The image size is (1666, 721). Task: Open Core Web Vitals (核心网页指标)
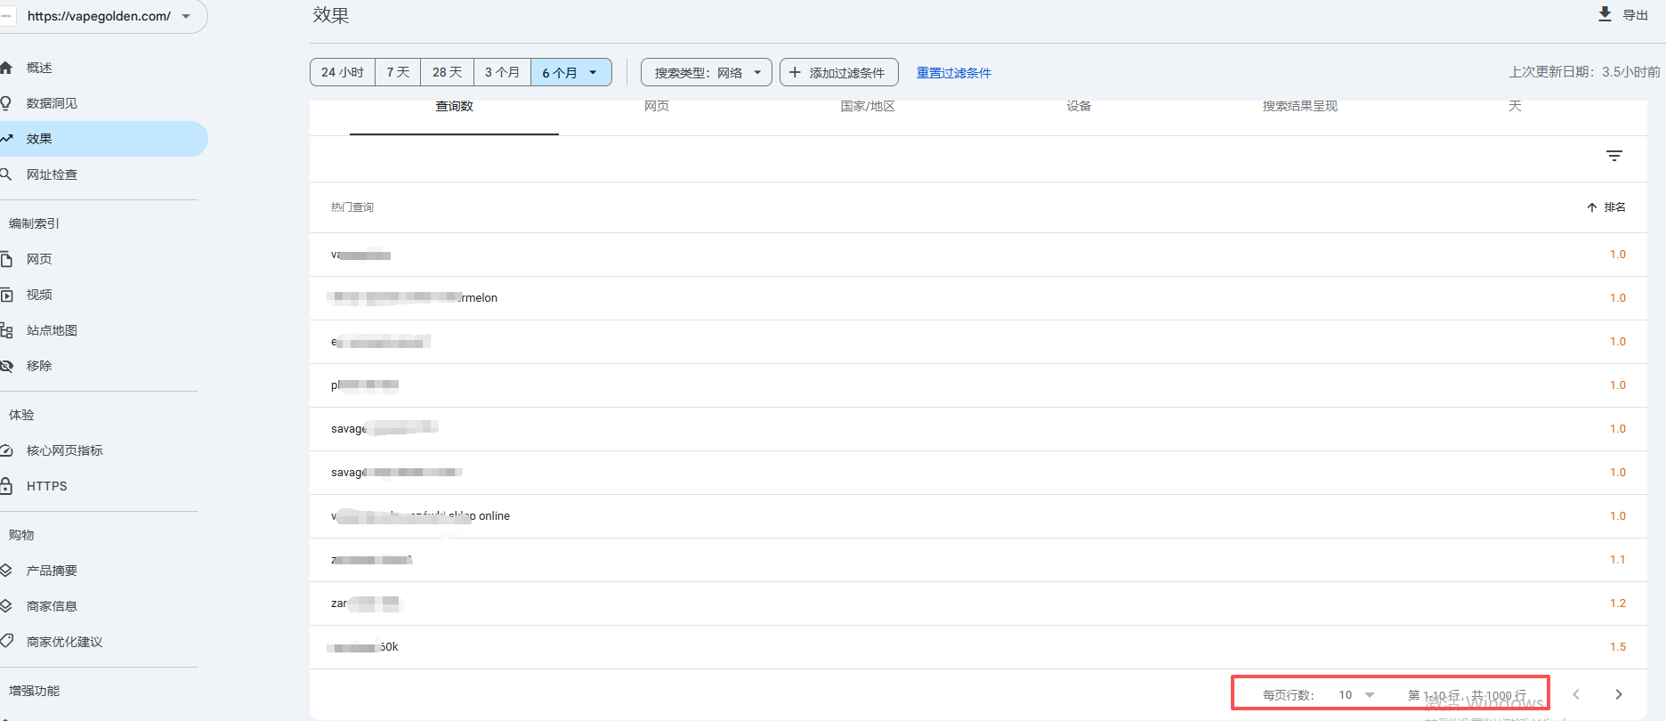tap(64, 450)
